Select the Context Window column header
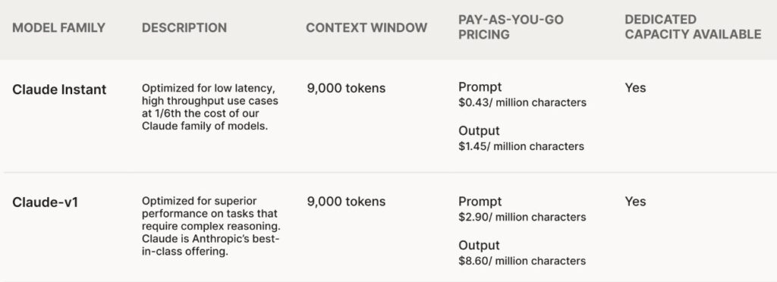The width and height of the screenshot is (777, 282). tap(366, 28)
